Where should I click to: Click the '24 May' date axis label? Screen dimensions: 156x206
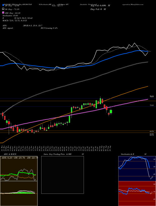click(2, 148)
